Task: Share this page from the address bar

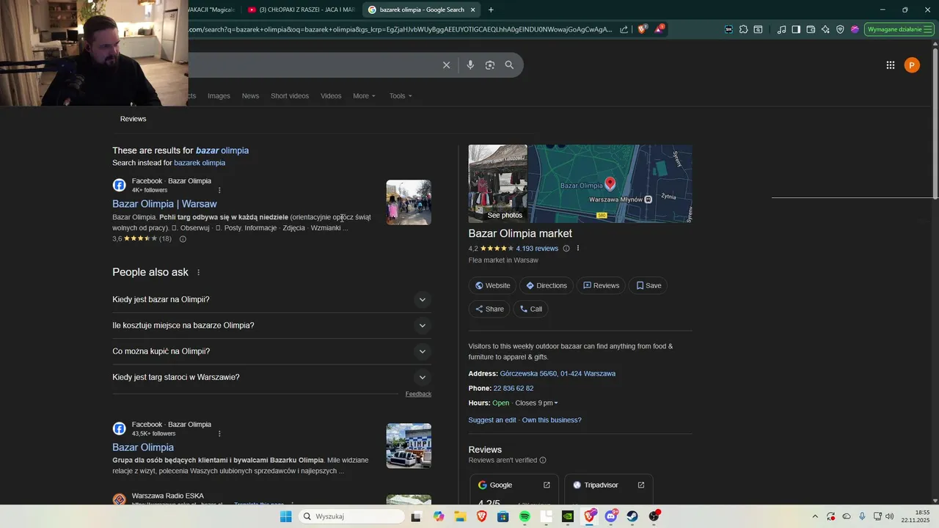Action: [x=624, y=29]
